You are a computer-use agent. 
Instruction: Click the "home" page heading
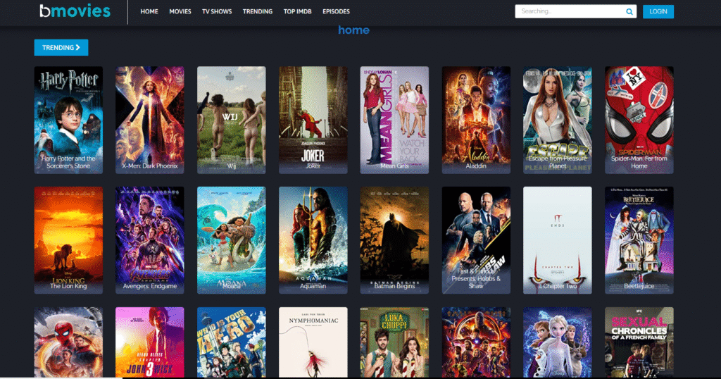pyautogui.click(x=353, y=30)
